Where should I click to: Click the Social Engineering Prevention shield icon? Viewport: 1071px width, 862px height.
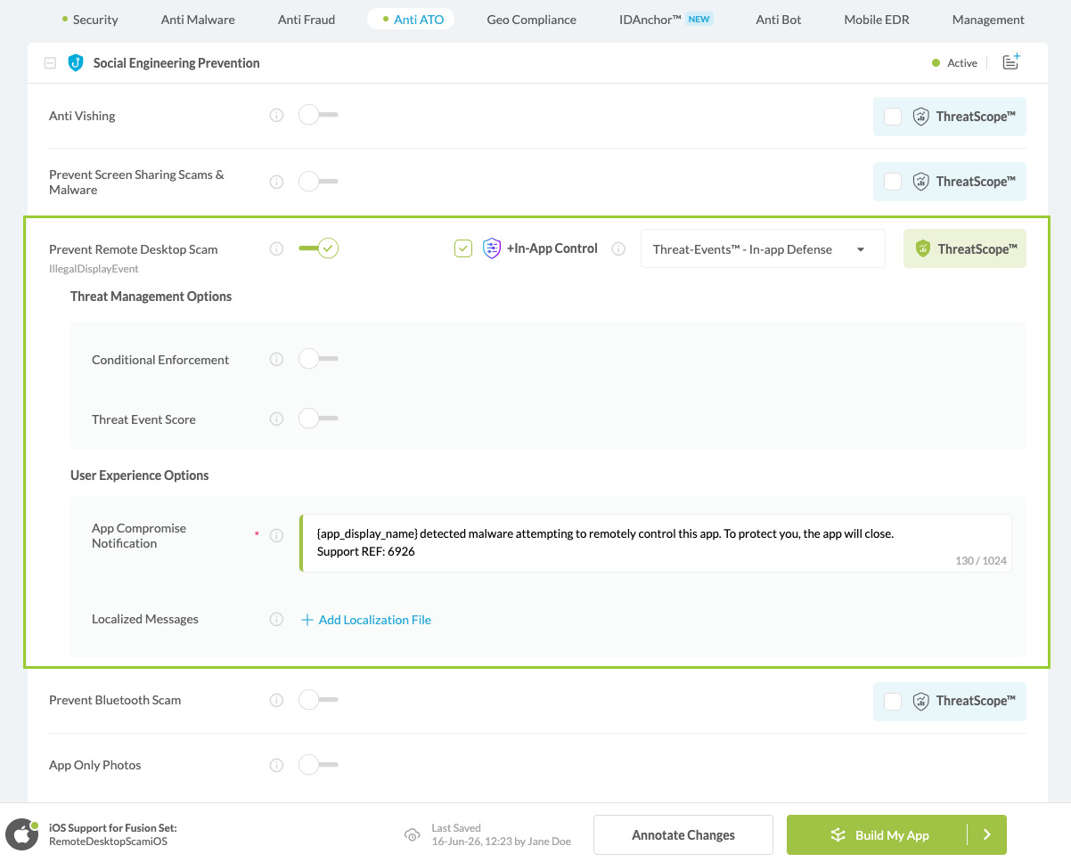(76, 63)
